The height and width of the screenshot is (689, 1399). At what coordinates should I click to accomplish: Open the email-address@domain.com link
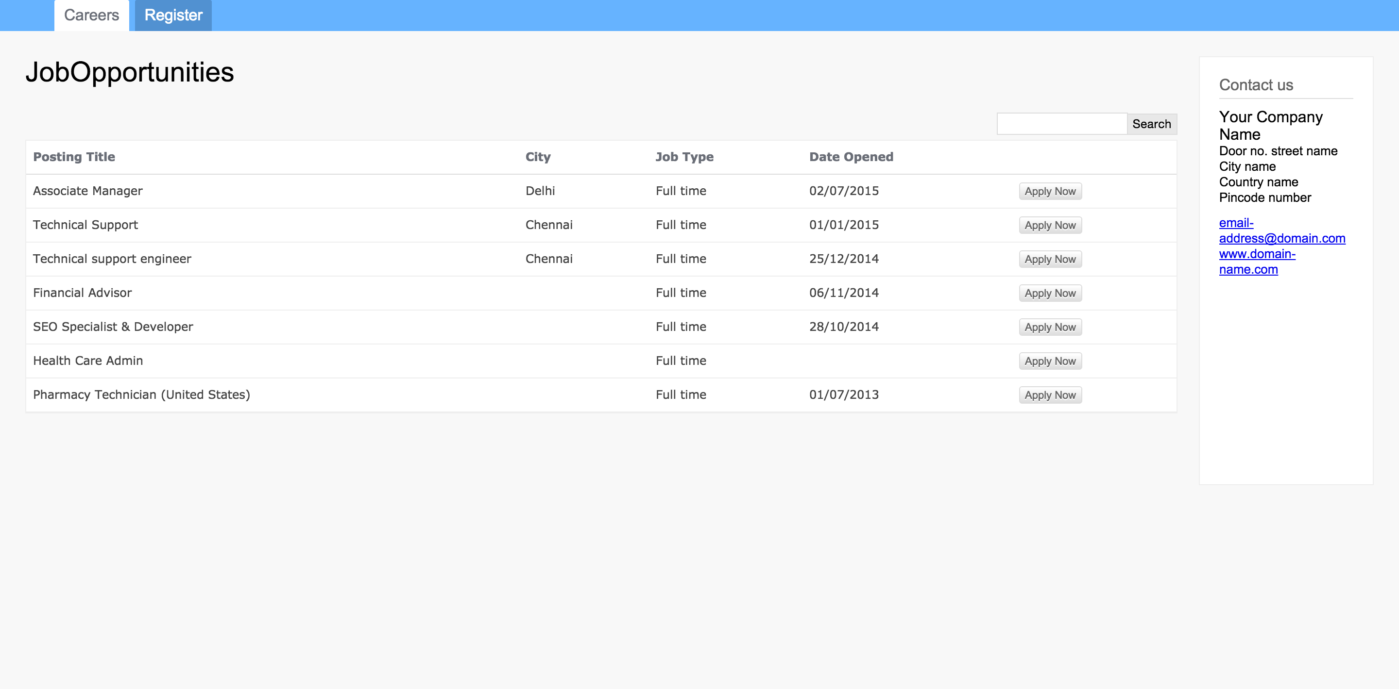coord(1282,230)
